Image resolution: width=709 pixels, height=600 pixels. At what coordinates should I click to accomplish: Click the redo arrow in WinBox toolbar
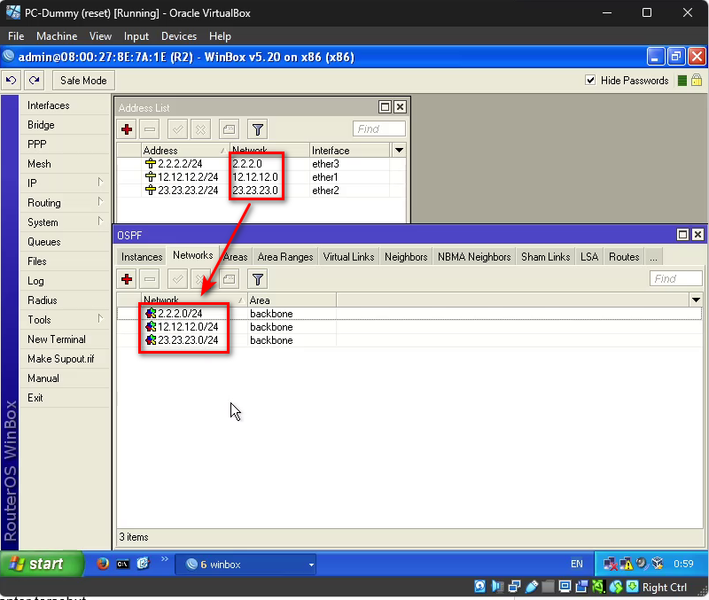click(34, 81)
